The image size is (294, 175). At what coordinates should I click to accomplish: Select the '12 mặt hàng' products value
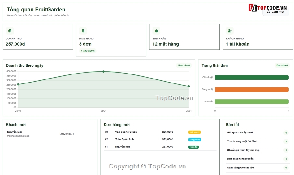166,44
